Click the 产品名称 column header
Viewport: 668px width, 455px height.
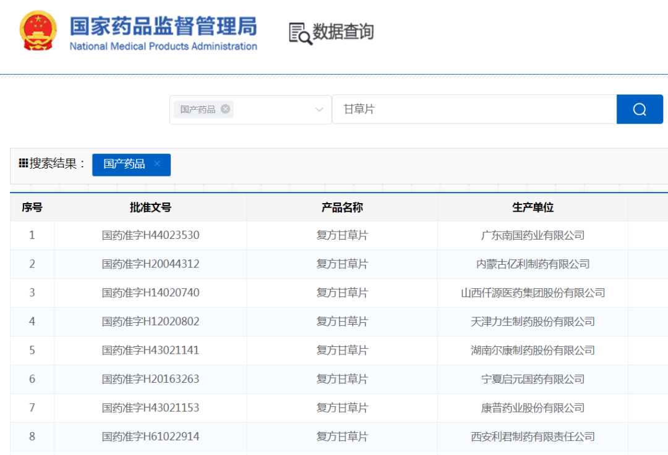click(342, 207)
